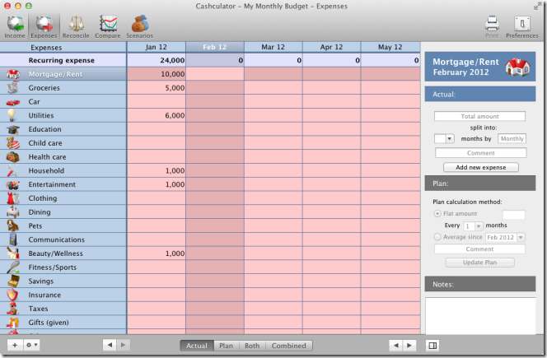The image size is (547, 358).
Task: Click the Child care teddy bear icon
Action: 13,143
